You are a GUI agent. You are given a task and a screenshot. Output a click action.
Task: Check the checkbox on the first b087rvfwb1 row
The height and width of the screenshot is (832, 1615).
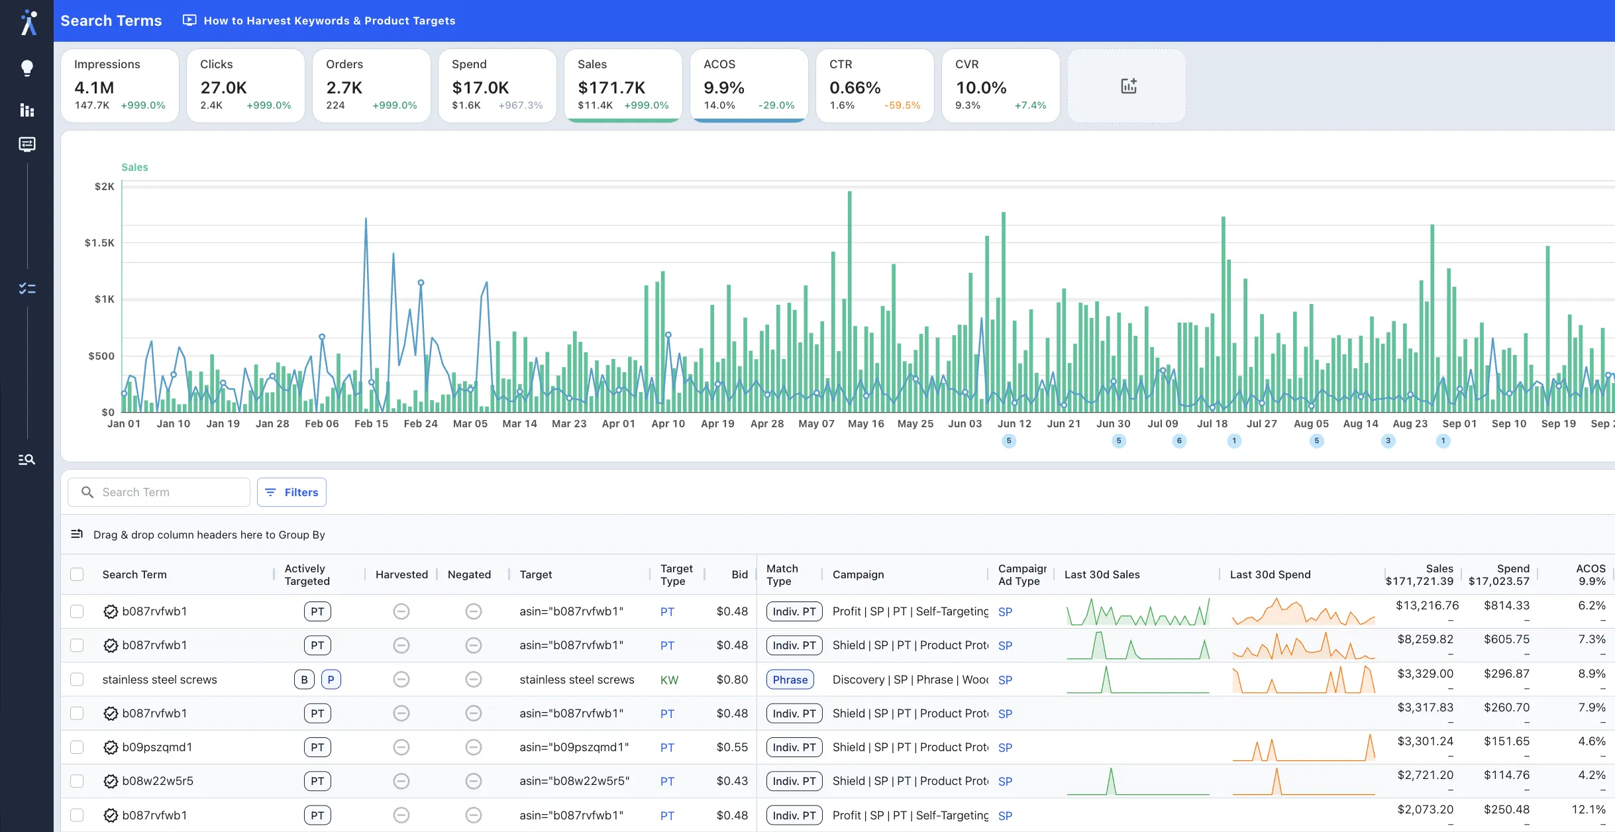click(77, 611)
